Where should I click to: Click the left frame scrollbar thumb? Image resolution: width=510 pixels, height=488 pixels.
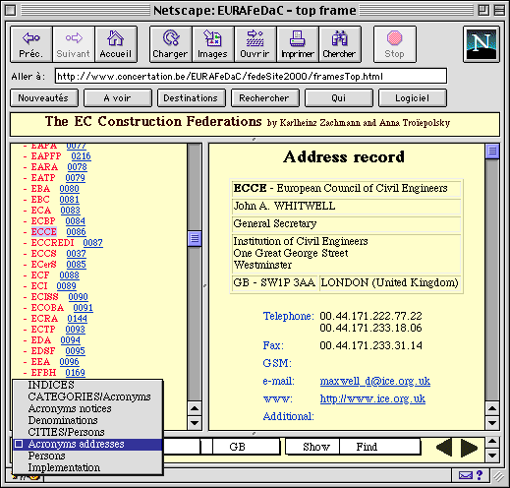click(x=195, y=239)
